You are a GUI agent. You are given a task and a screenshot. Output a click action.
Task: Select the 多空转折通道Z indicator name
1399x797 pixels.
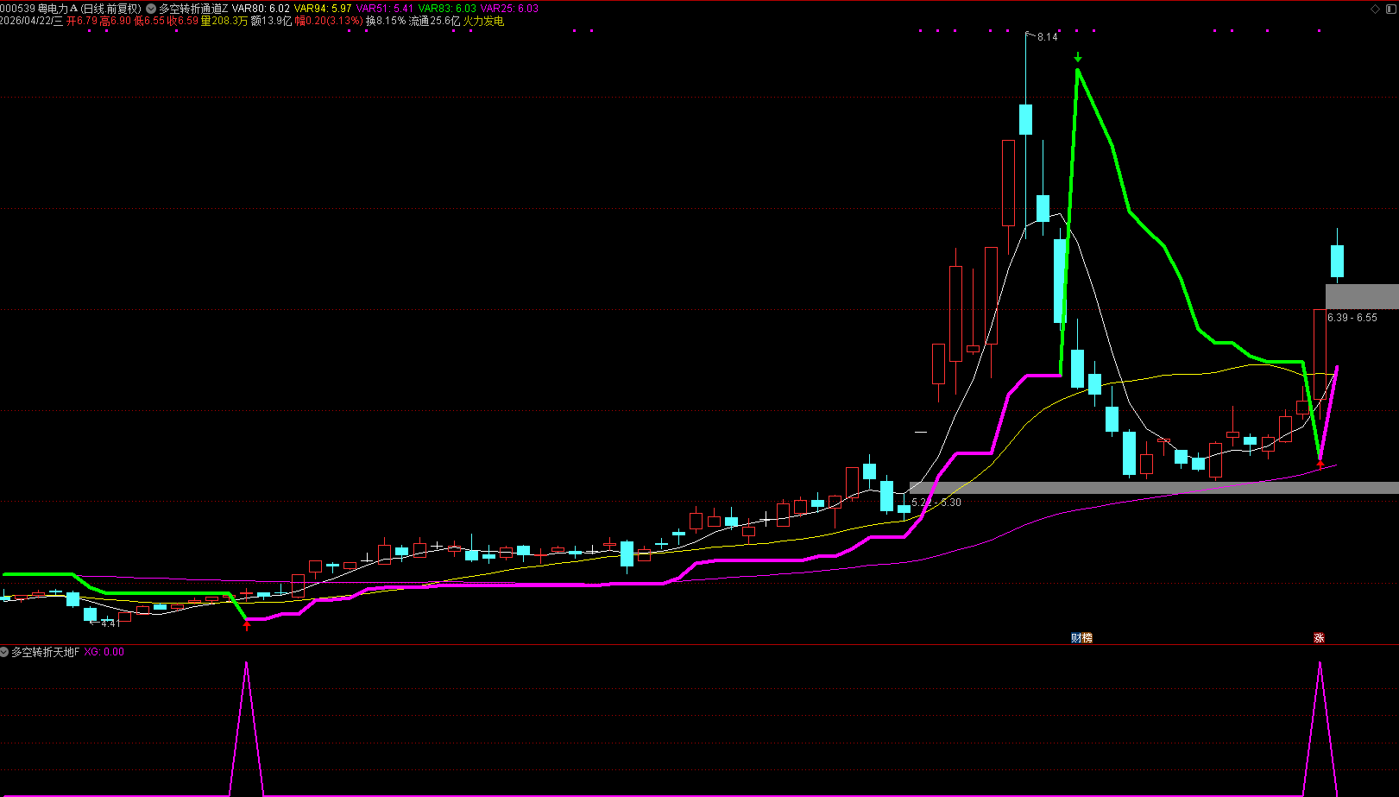[194, 9]
